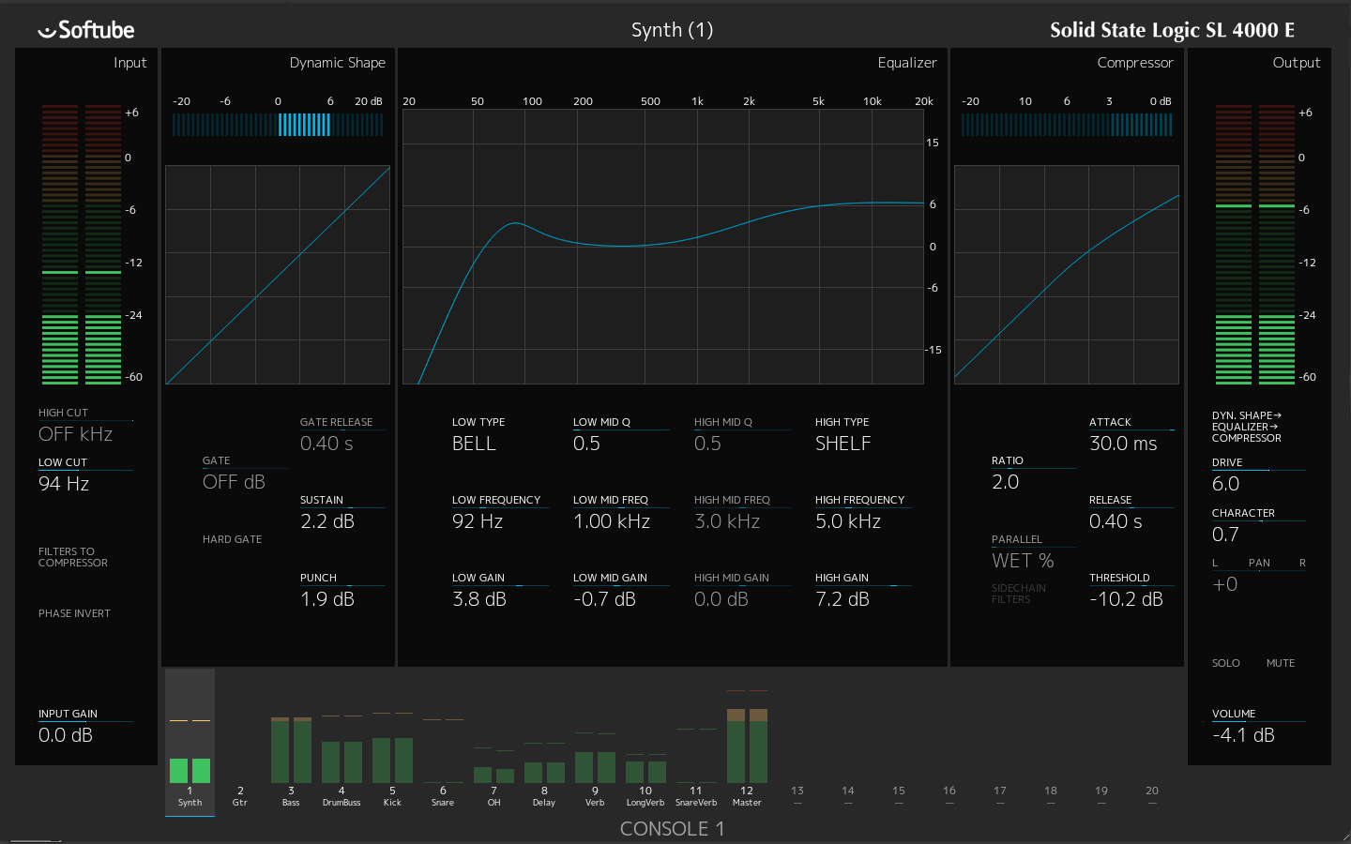1351x844 pixels.
Task: Enable Hard Gate mode
Action: [232, 539]
